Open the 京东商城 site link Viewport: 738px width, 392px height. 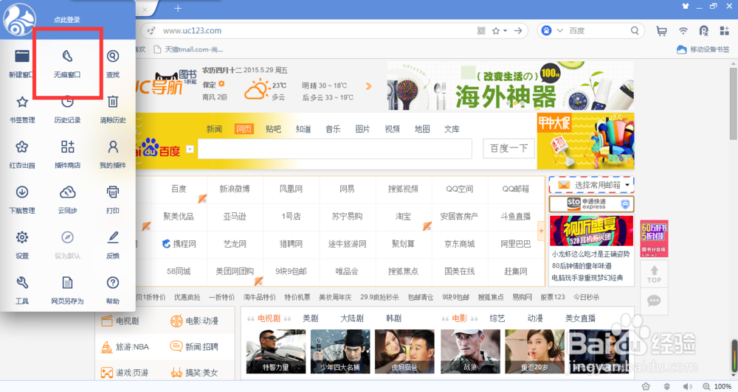coord(459,244)
